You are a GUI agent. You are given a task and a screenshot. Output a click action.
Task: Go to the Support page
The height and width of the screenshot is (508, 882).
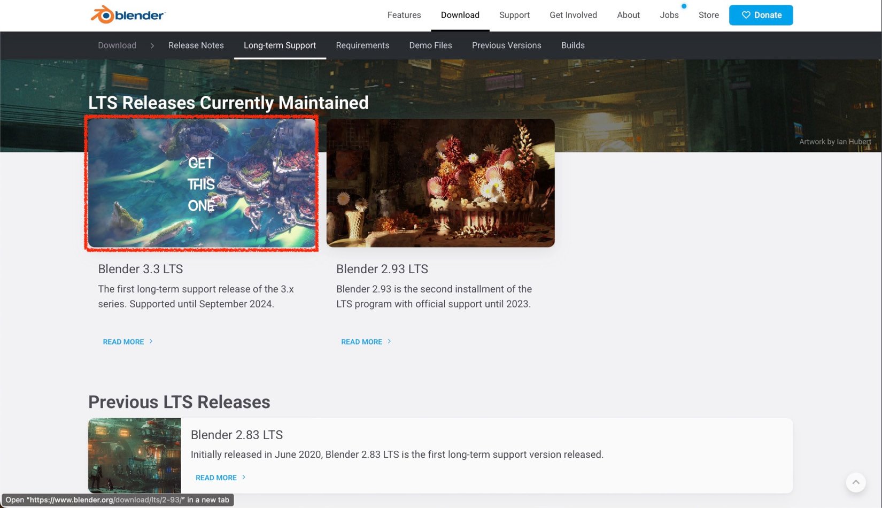[x=514, y=15]
